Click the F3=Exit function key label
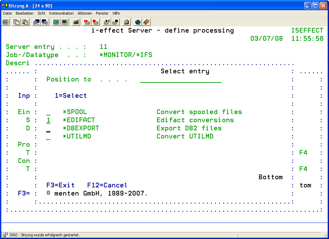The width and height of the screenshot is (329, 239). coord(60,185)
